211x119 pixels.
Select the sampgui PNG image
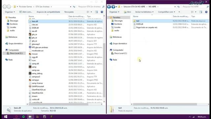pyautogui.click(x=35, y=80)
